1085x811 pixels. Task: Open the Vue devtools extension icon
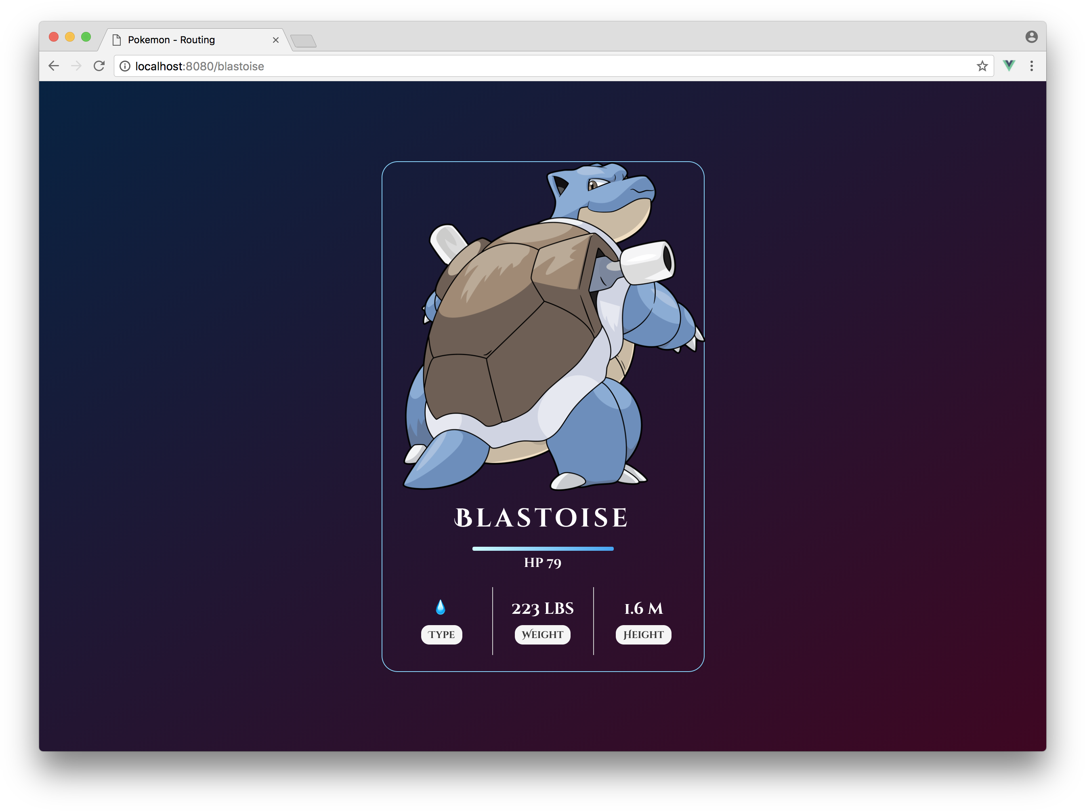(x=1009, y=65)
